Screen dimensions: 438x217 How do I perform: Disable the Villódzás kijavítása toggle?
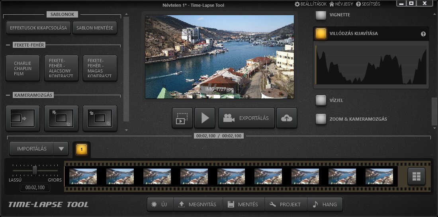[x=321, y=34]
